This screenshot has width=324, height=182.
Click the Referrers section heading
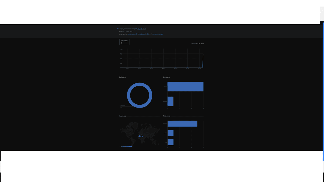click(x=122, y=77)
